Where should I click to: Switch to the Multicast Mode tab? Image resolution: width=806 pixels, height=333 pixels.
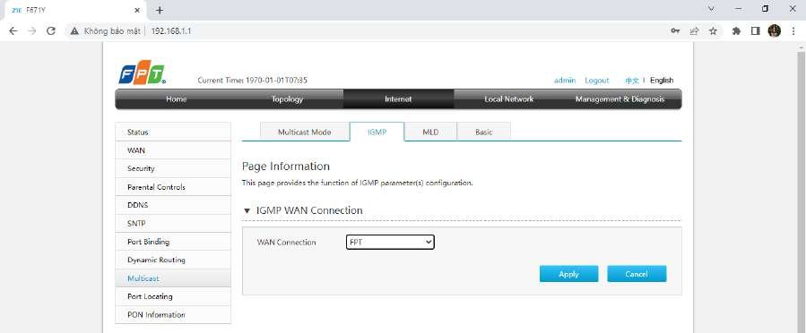tap(304, 132)
